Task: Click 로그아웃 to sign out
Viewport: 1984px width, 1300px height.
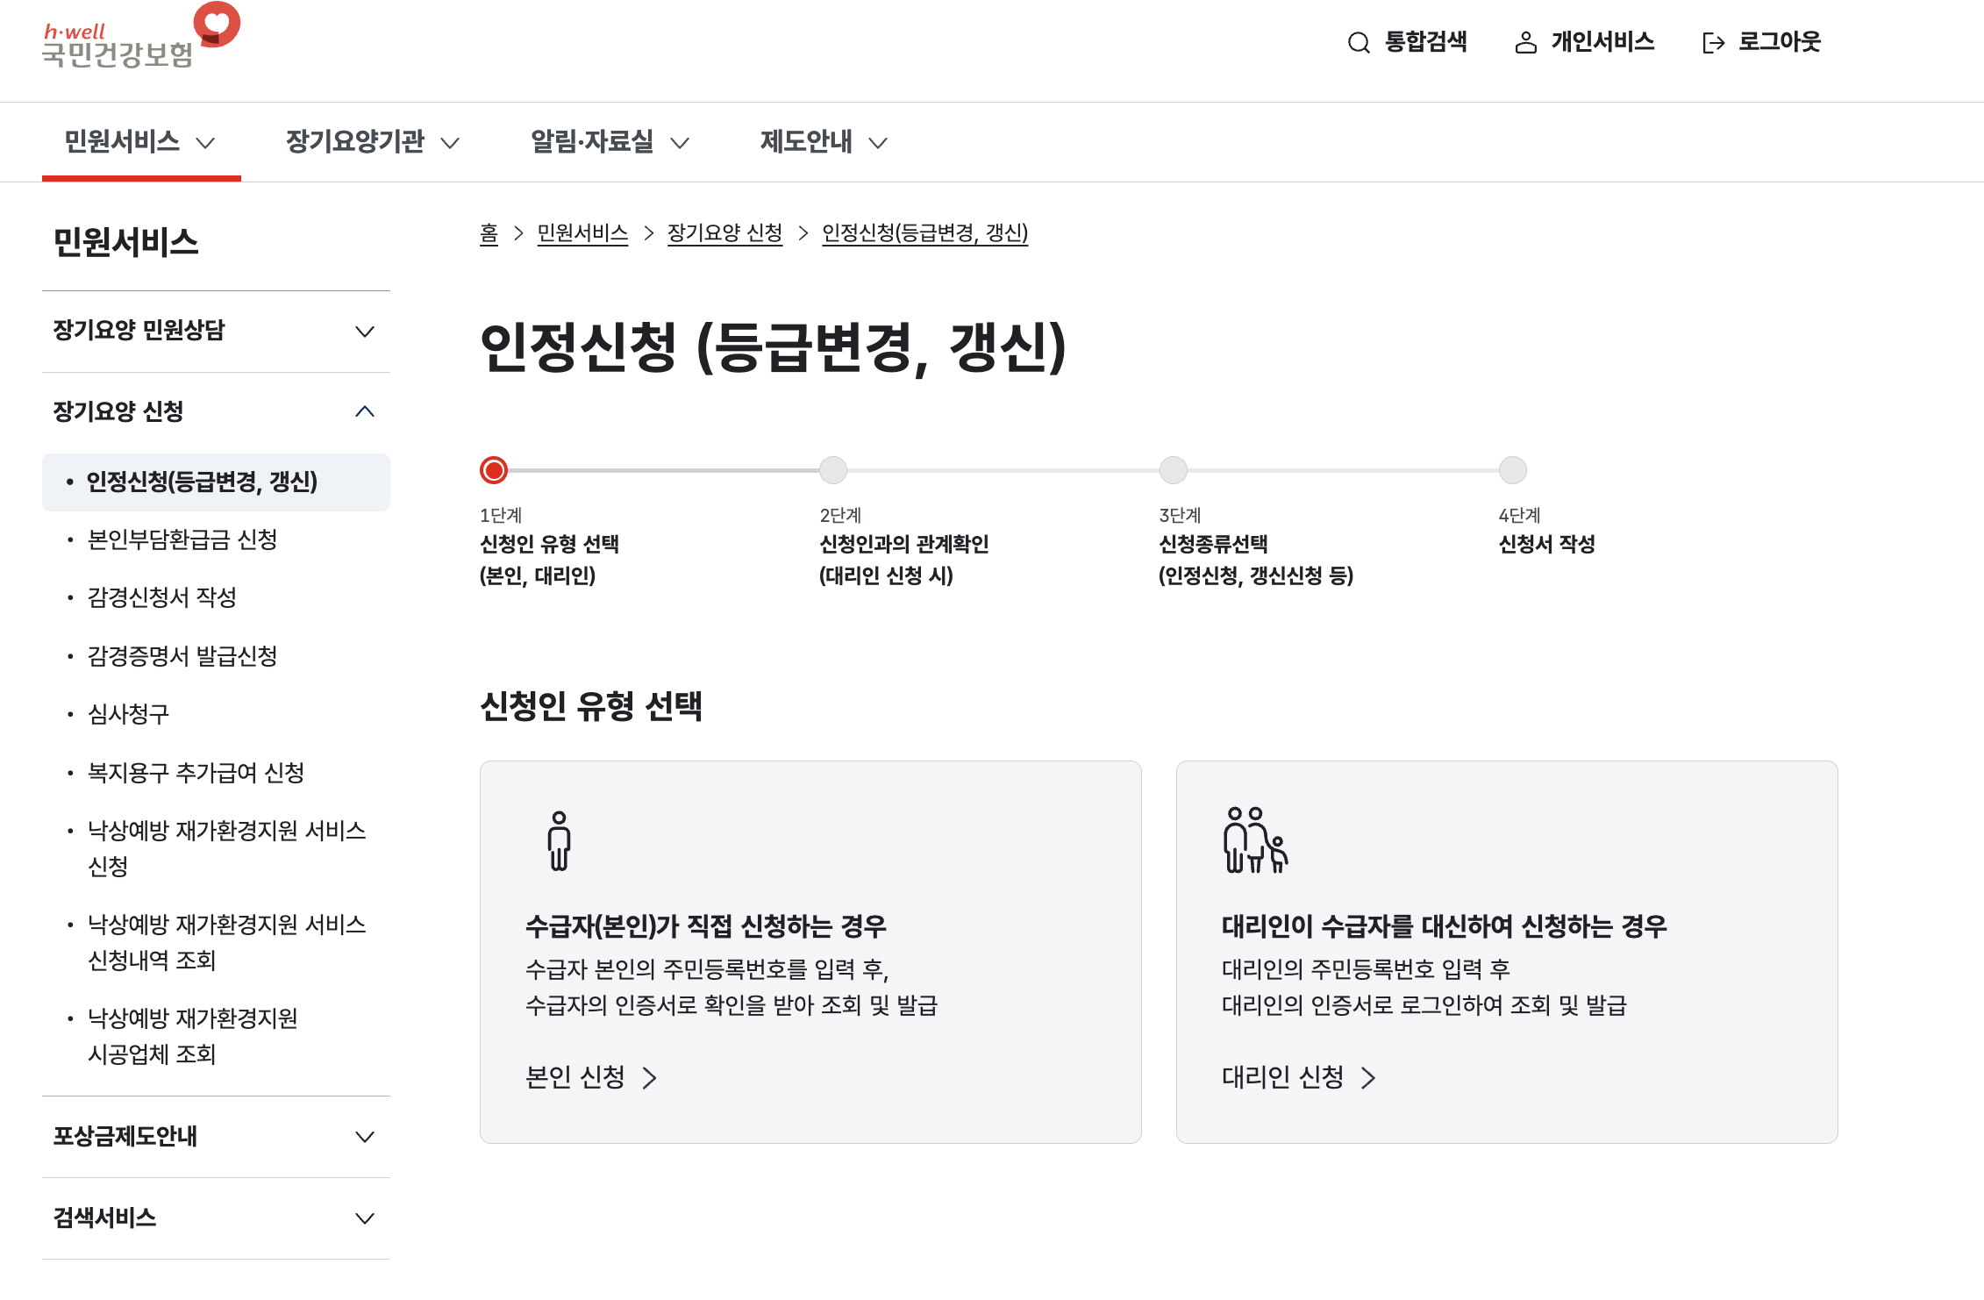Action: [x=1761, y=42]
